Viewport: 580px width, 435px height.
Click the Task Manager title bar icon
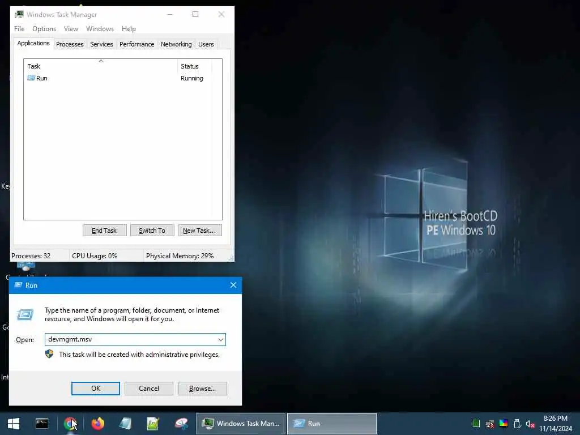pos(19,14)
